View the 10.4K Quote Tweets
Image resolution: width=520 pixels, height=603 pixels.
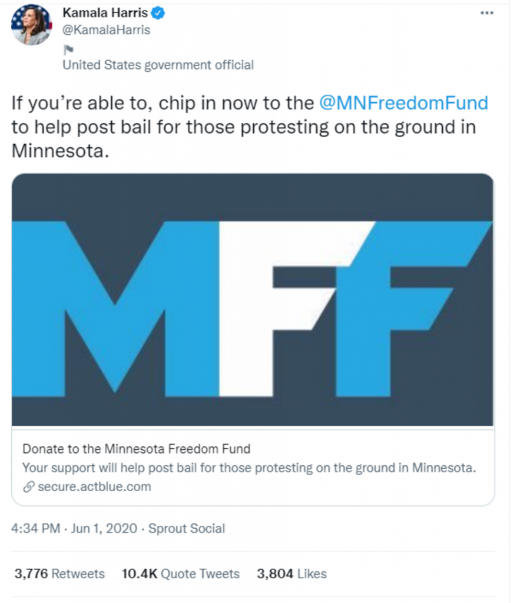[x=180, y=574]
